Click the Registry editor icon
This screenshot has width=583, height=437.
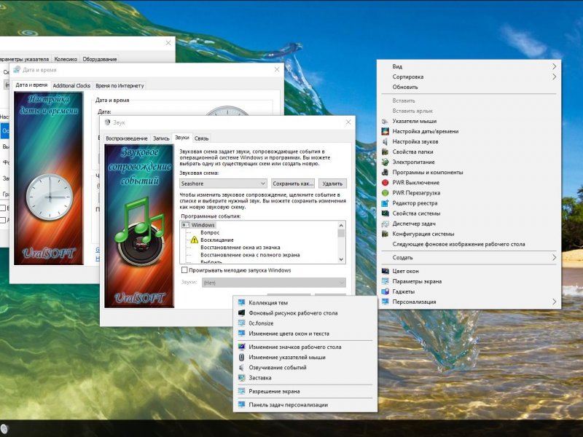click(386, 203)
